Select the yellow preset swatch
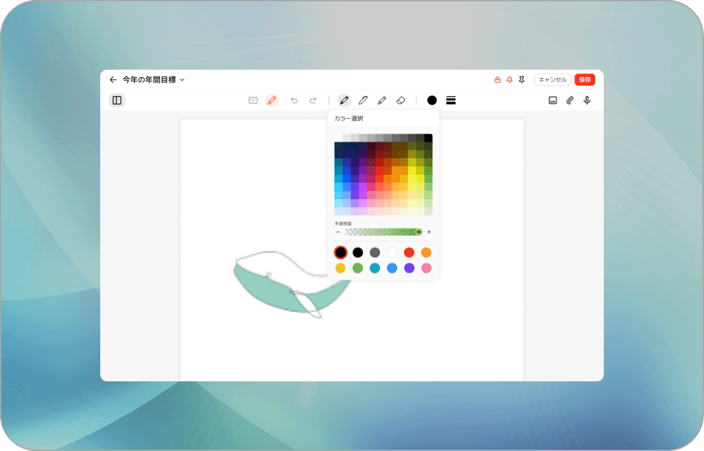 pos(341,268)
